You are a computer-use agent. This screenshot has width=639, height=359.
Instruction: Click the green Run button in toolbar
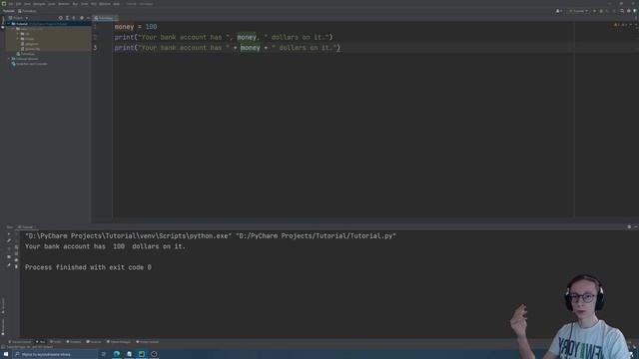point(595,11)
